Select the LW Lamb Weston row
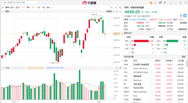 tap(154, 68)
